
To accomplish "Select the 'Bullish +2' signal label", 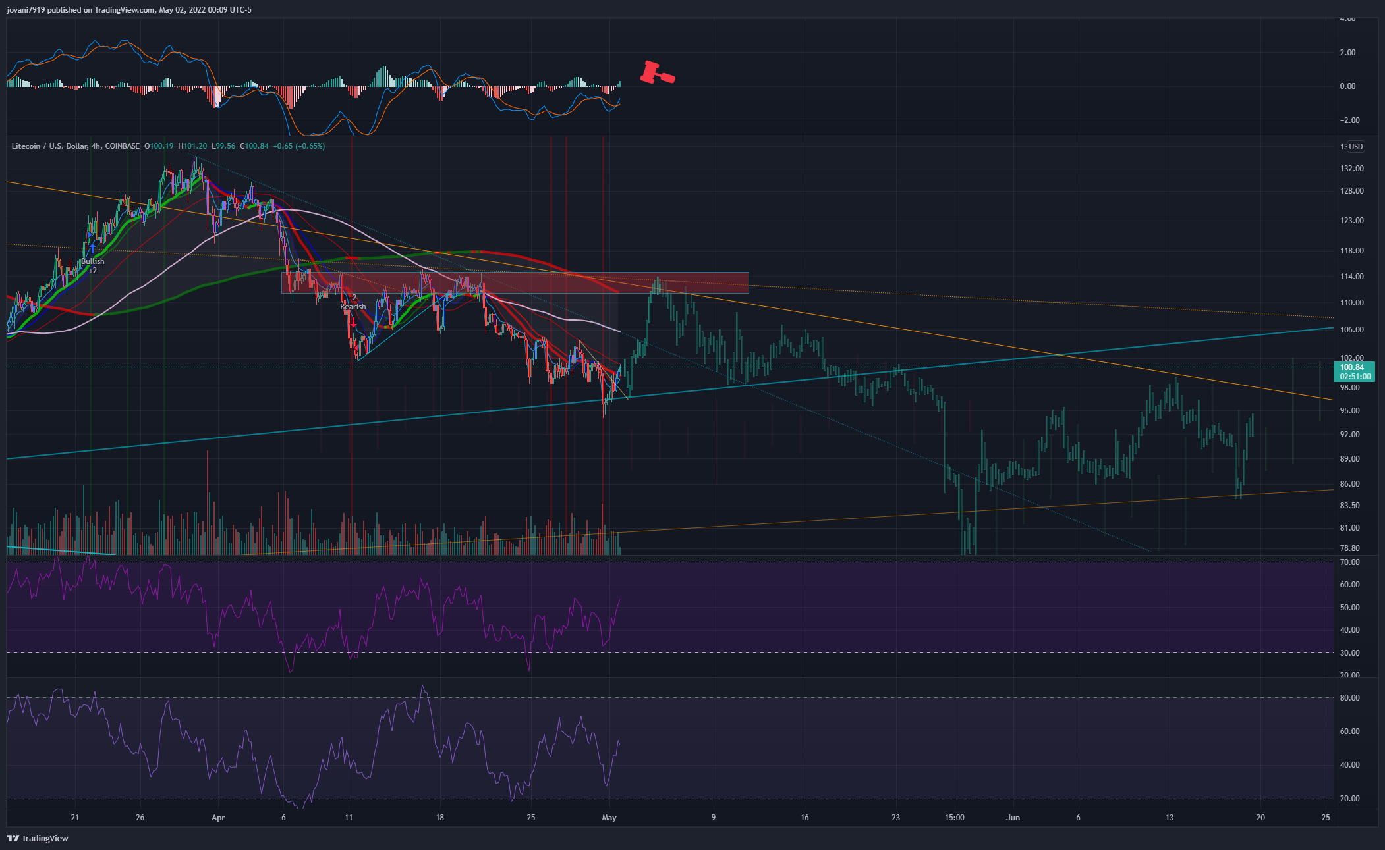I will [x=93, y=266].
